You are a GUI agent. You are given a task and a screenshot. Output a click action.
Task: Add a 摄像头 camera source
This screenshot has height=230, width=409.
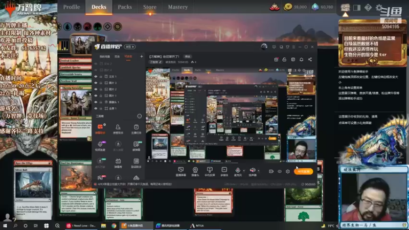tap(195, 172)
